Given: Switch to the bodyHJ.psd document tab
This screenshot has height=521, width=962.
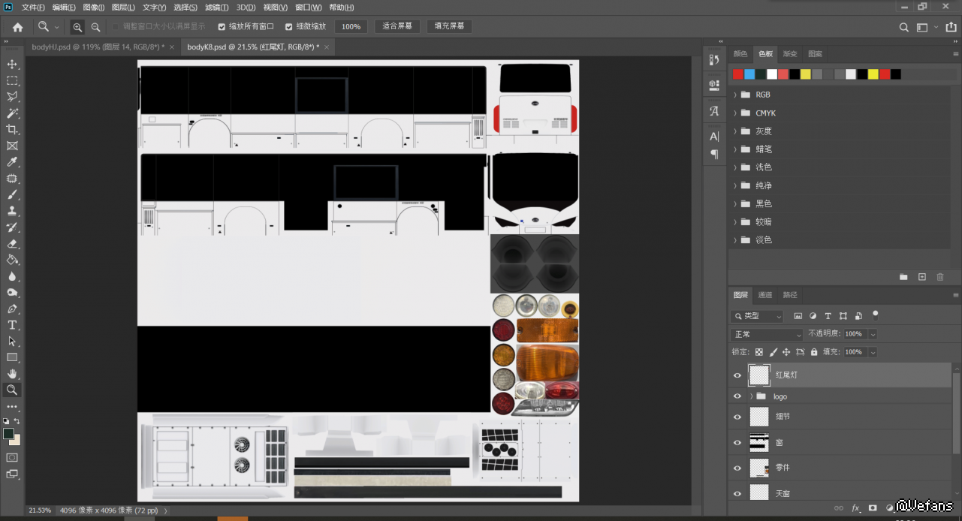Looking at the screenshot, I should [x=96, y=47].
